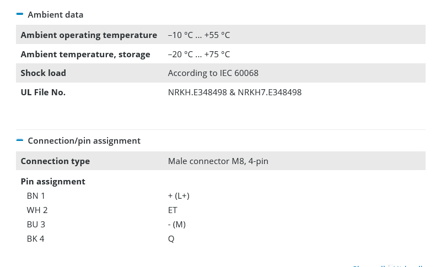This screenshot has height=267, width=441.
Task: Select the Ambient operating temperature label
Action: click(x=89, y=35)
